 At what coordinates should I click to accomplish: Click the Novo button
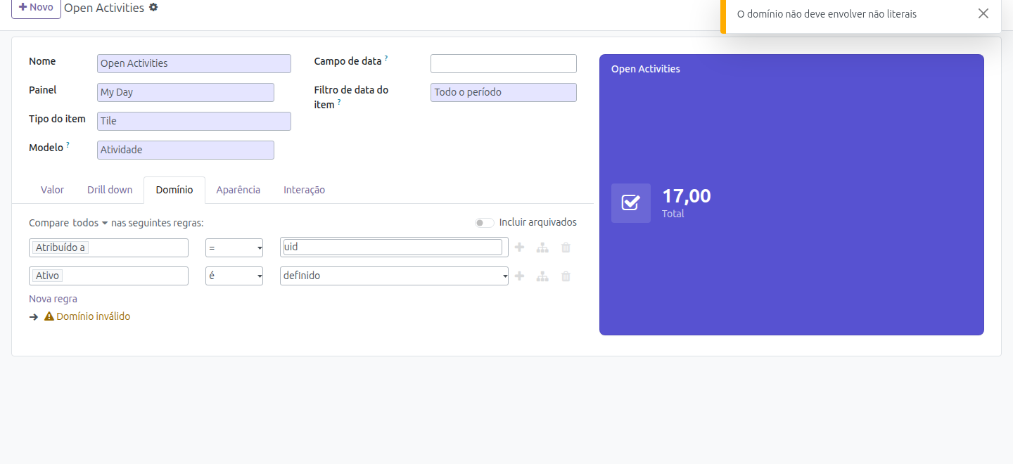(36, 8)
